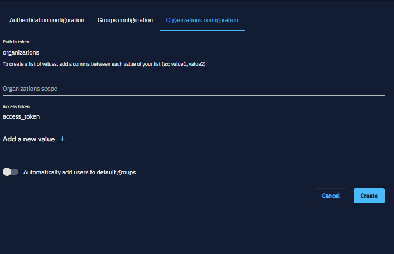Click the 'Automatically add users to default groups' label

[80, 172]
